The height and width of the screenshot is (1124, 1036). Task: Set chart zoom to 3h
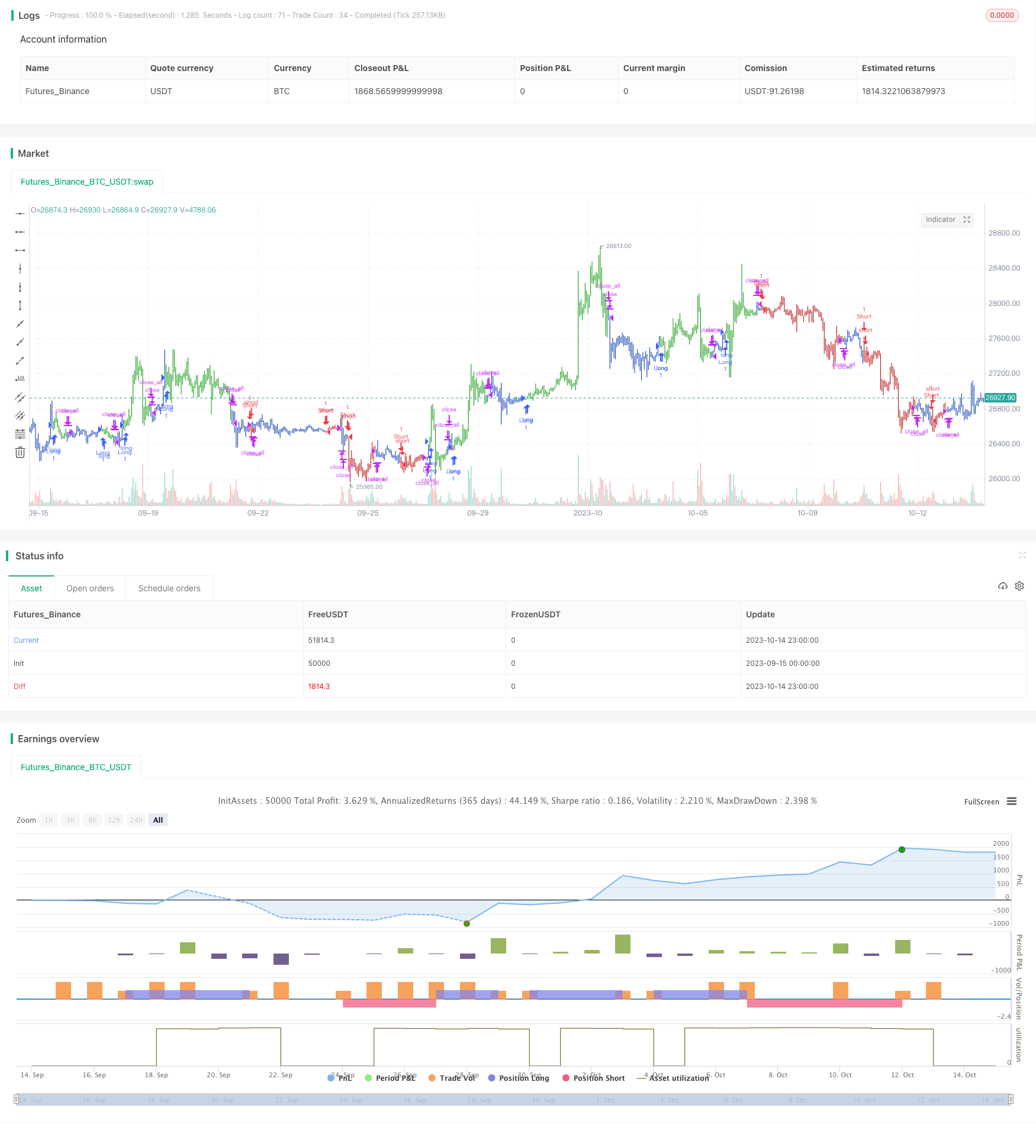[70, 820]
